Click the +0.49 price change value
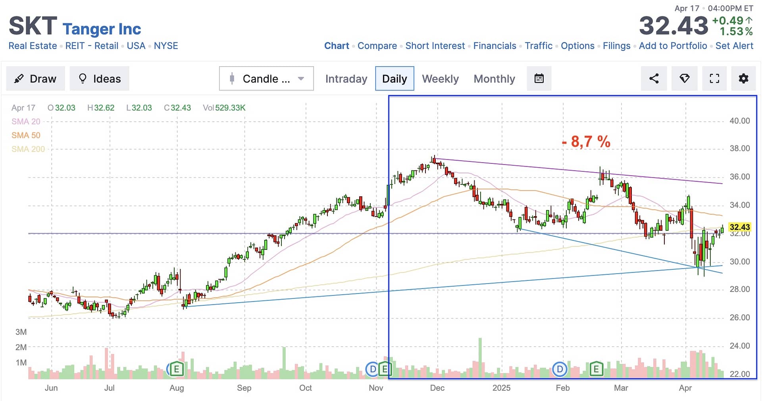 coord(728,21)
